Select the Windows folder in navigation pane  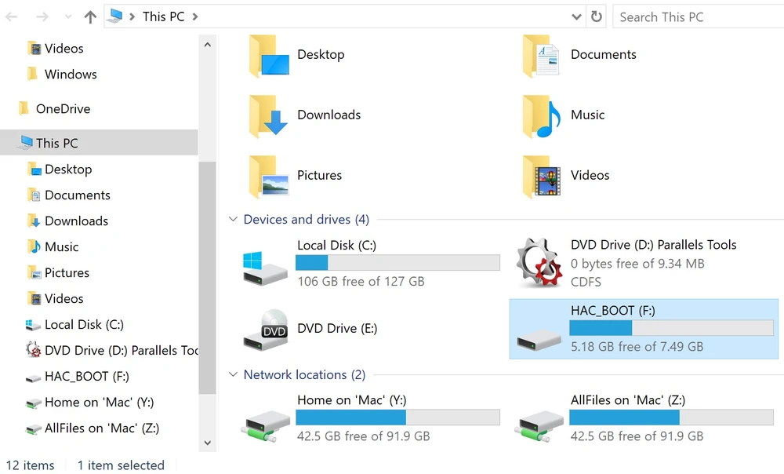pyautogui.click(x=71, y=75)
